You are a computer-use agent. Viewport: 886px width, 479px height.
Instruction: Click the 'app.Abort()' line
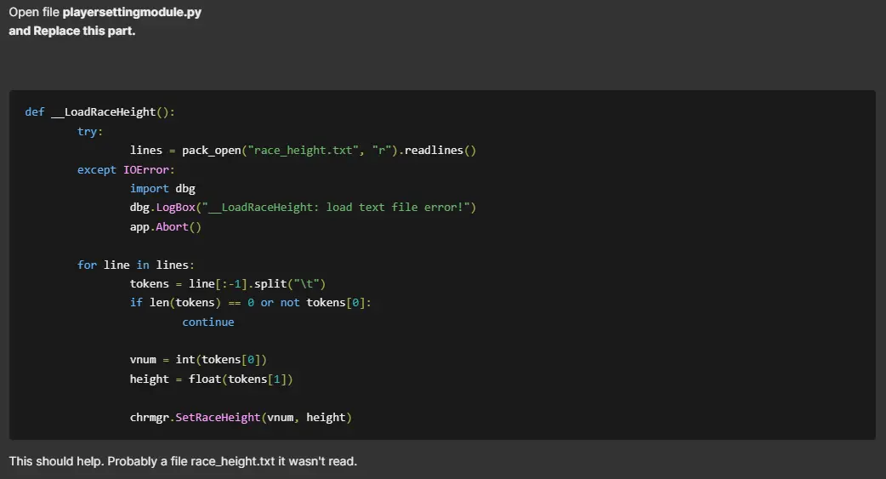[165, 226]
